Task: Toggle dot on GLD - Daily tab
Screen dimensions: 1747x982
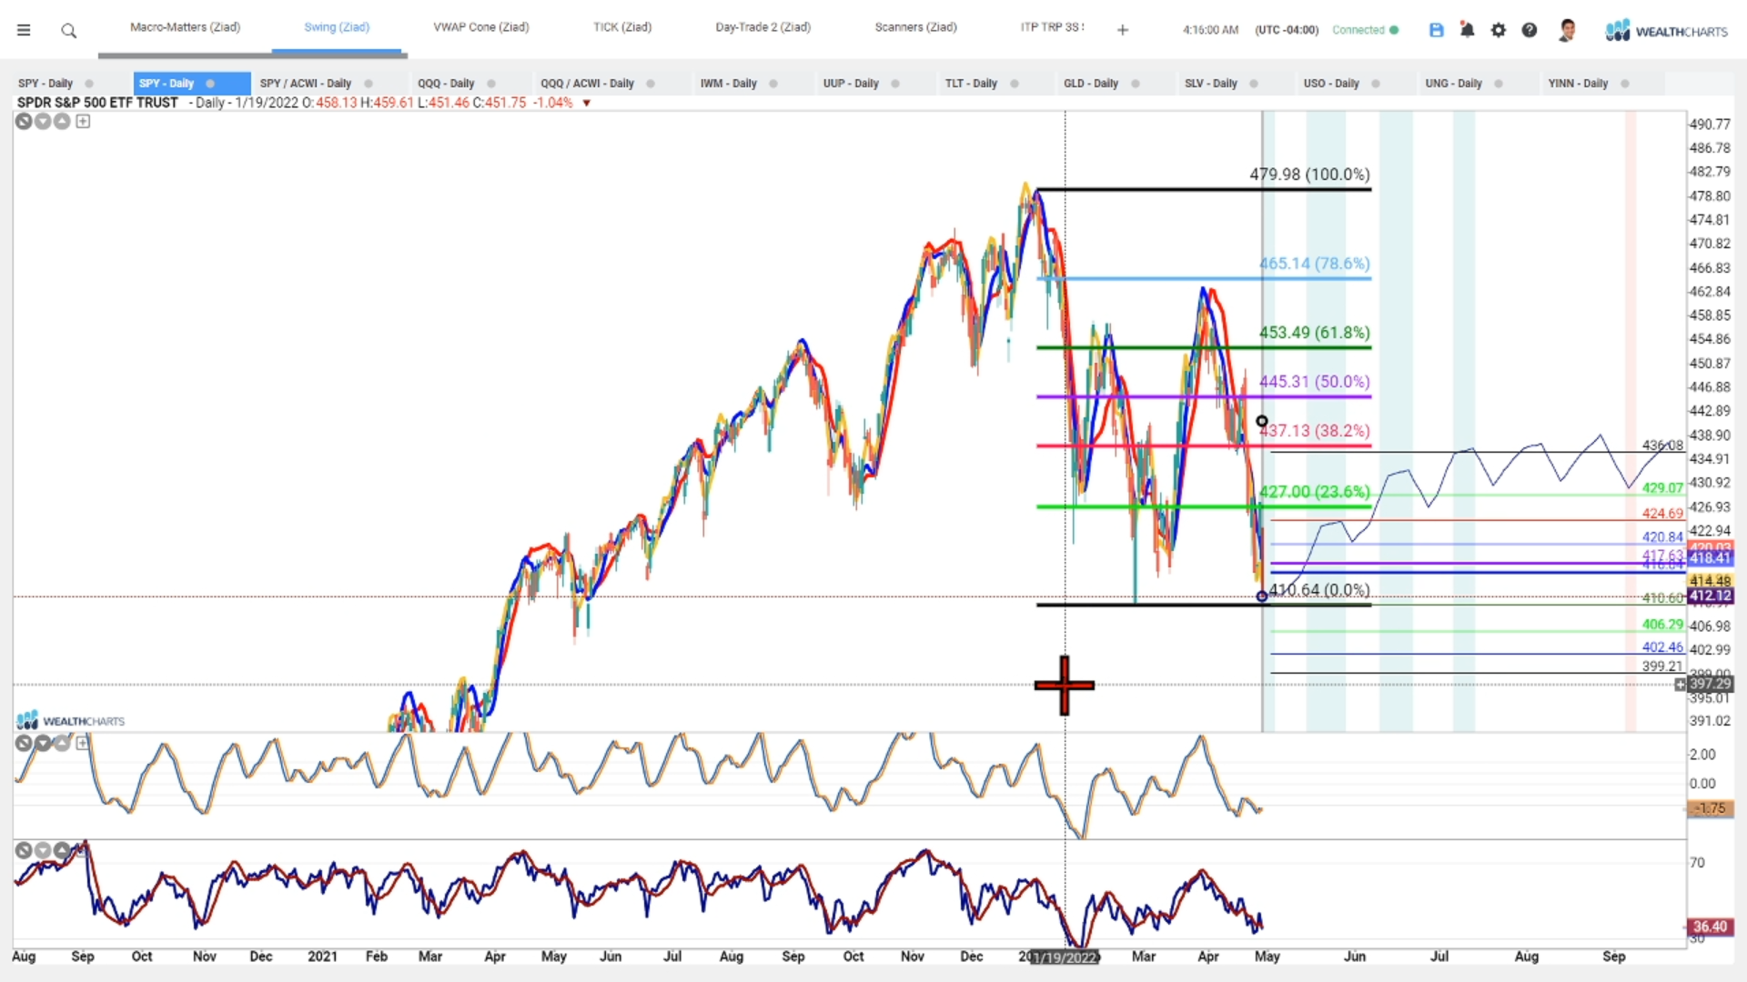Action: click(1136, 84)
